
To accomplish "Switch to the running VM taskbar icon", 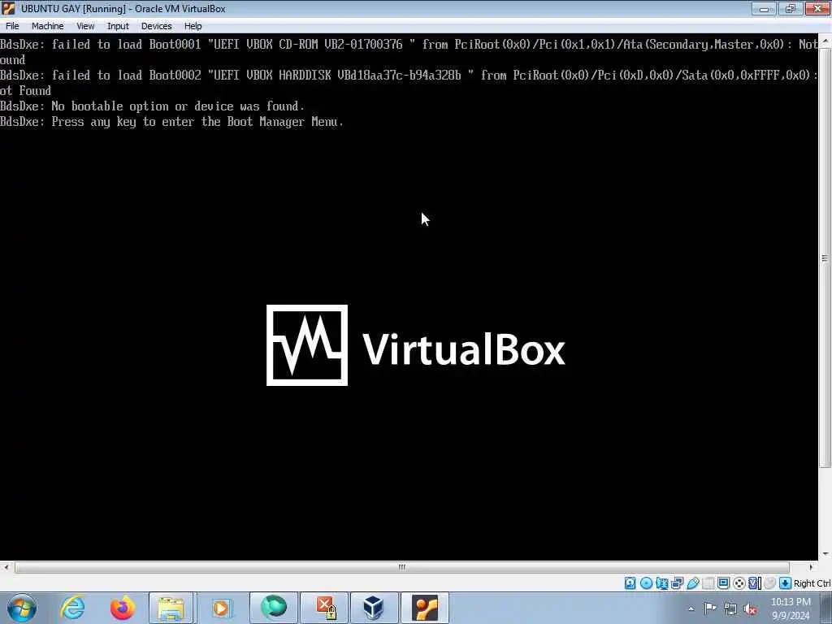I will click(425, 608).
